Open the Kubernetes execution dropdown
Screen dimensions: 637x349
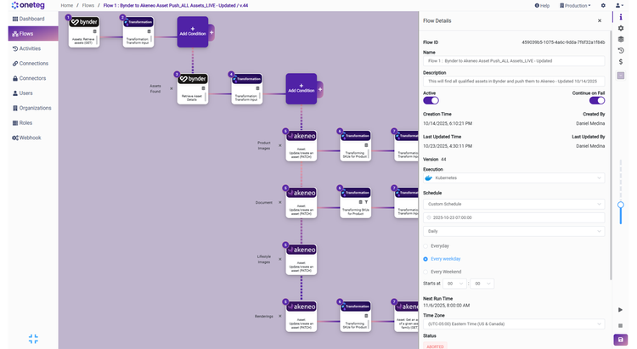(514, 178)
